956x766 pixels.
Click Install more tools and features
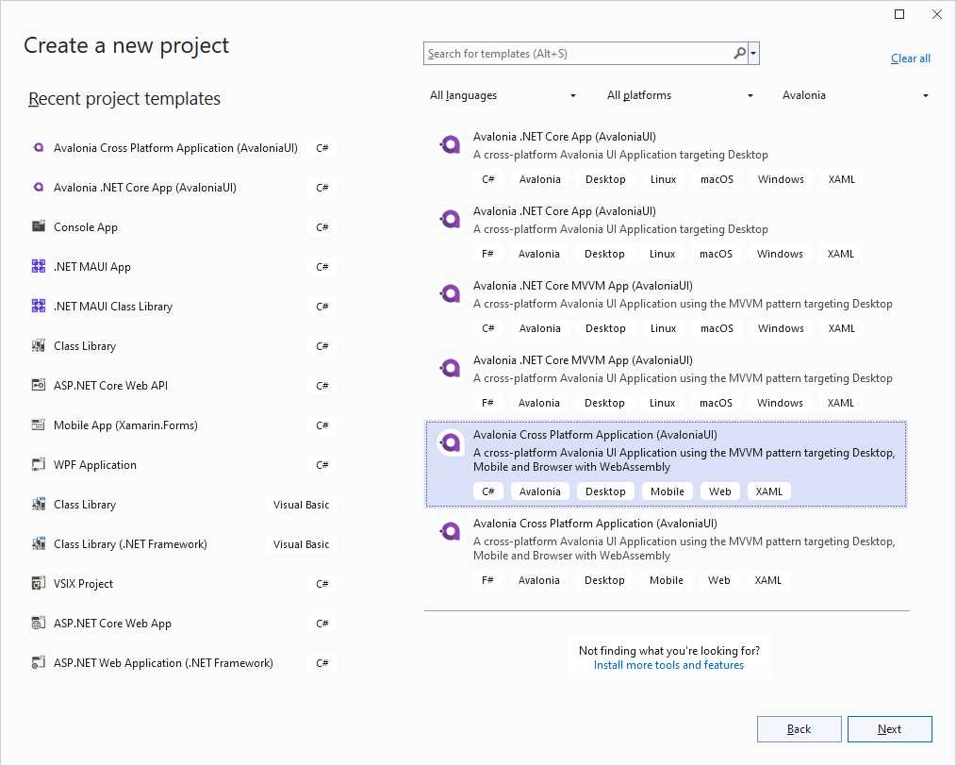click(x=669, y=665)
